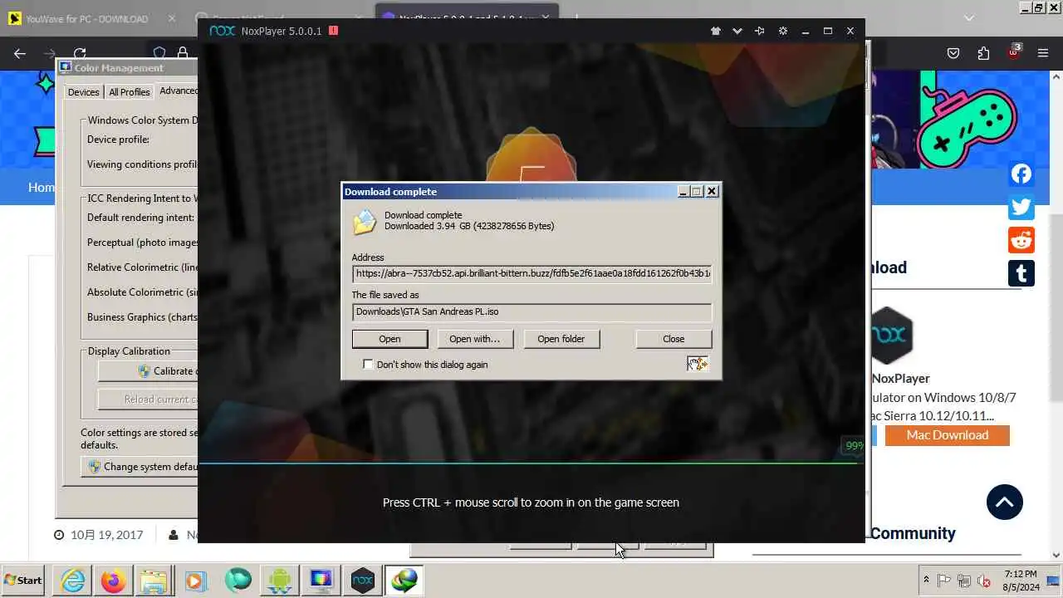Open Firefox Pocket save icon

click(953, 53)
